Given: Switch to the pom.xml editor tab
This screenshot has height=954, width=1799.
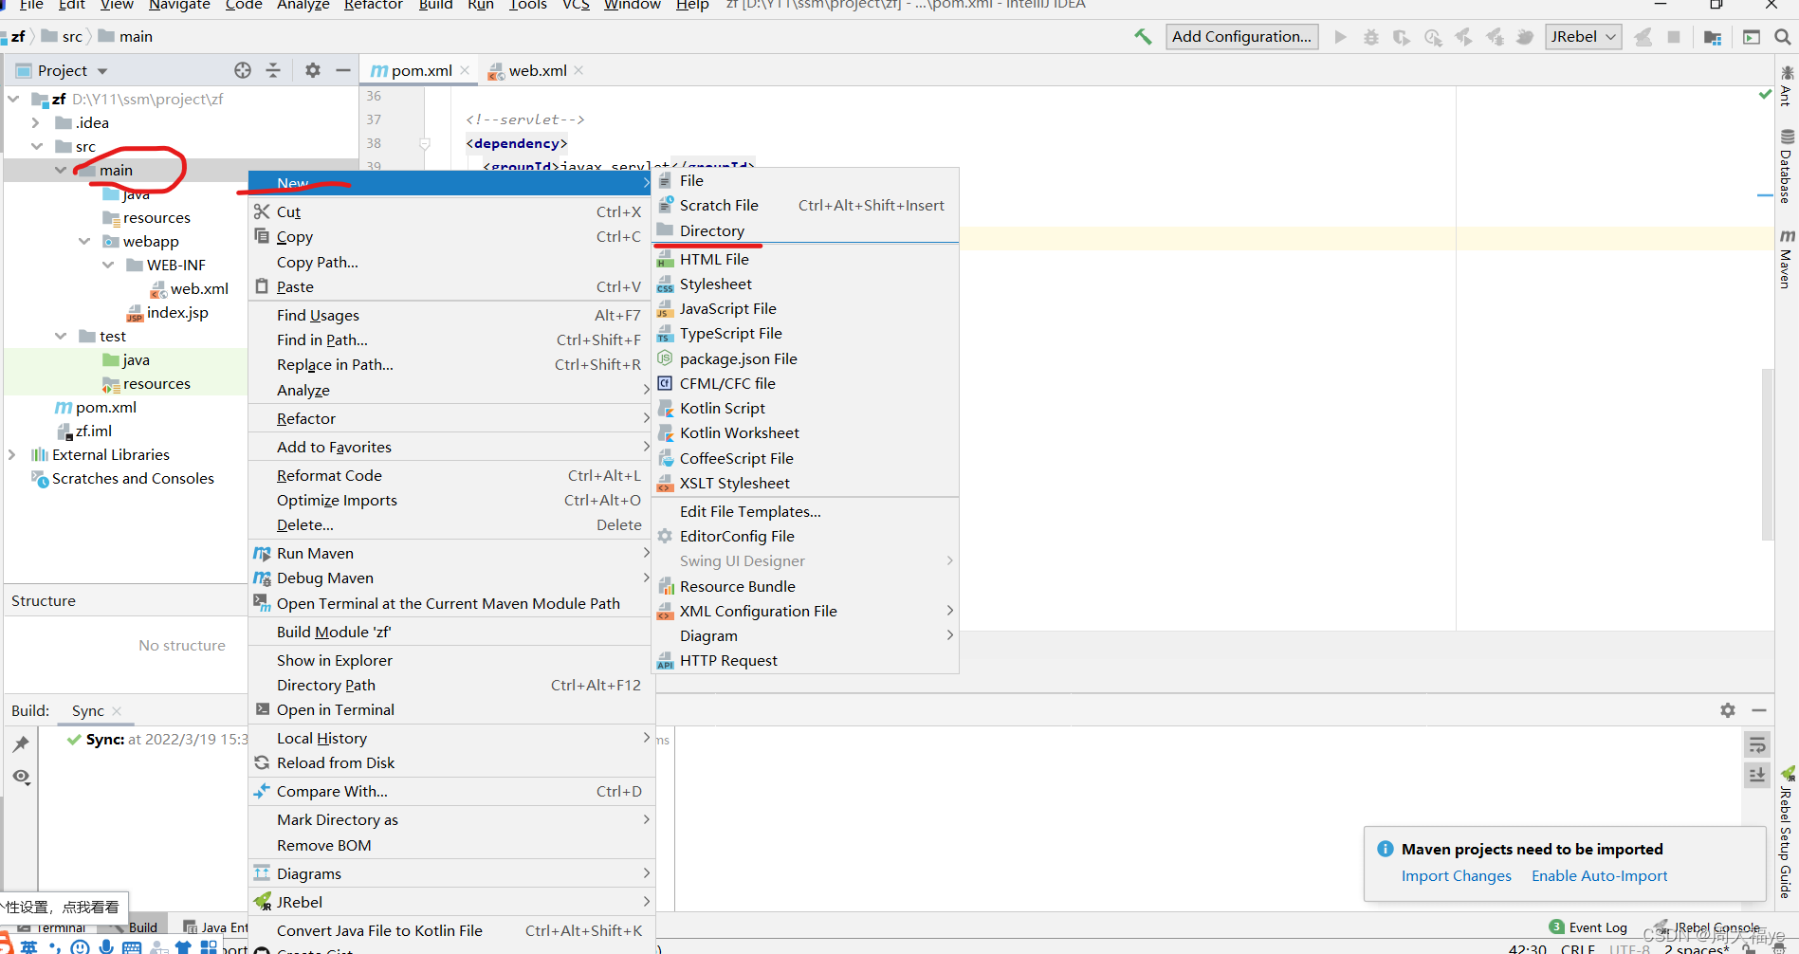Looking at the screenshot, I should (420, 70).
